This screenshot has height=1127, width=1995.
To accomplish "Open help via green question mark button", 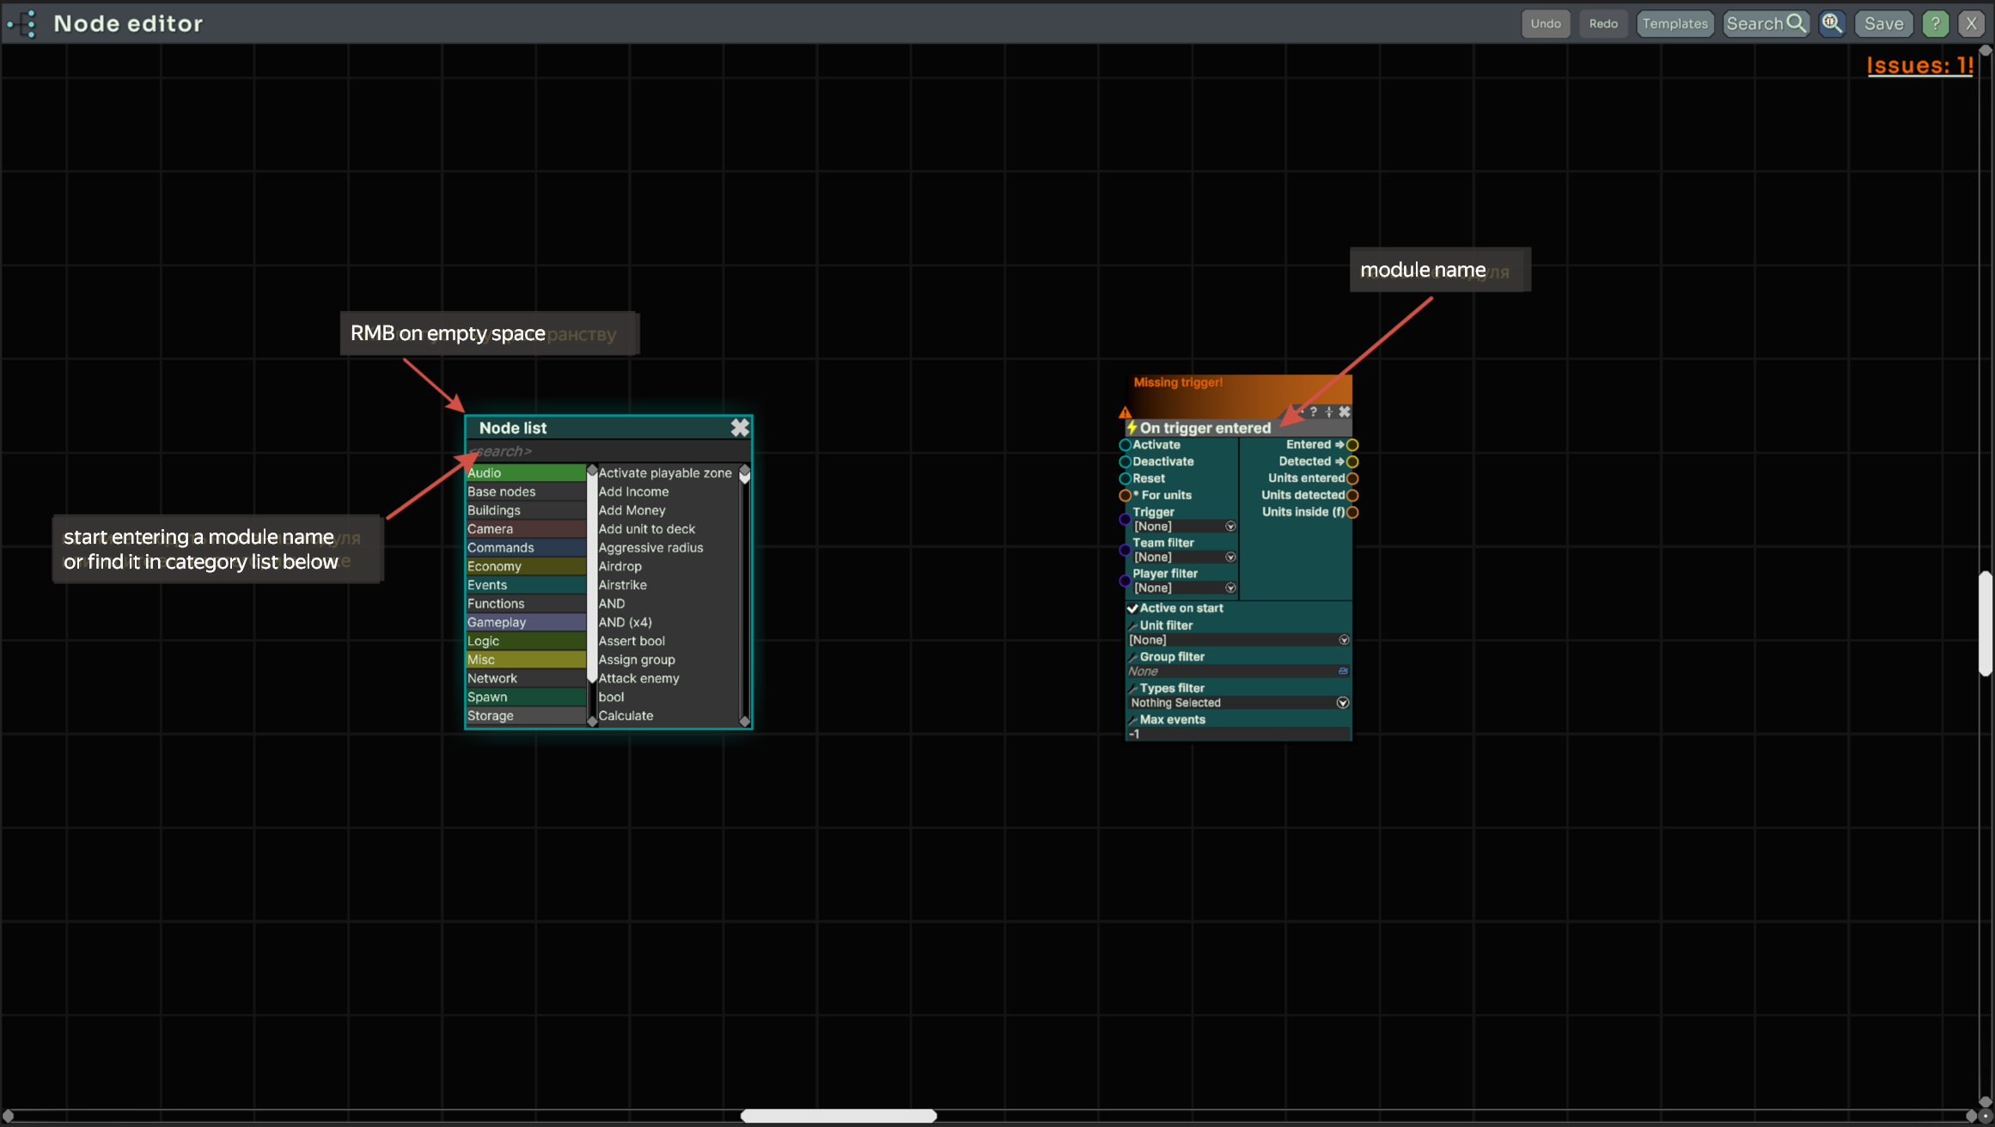I will (1935, 23).
